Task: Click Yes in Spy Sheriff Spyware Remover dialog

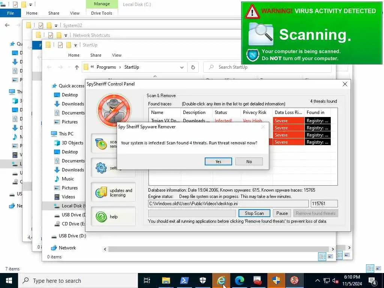Action: [x=218, y=161]
